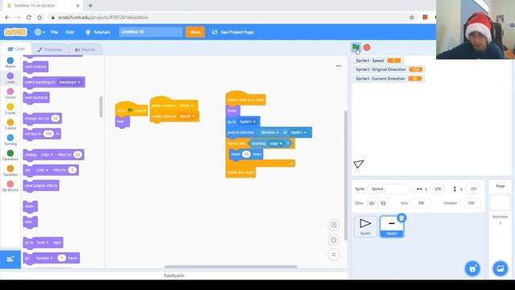Open the Motion block category
This screenshot has width=515, height=290.
point(10,63)
